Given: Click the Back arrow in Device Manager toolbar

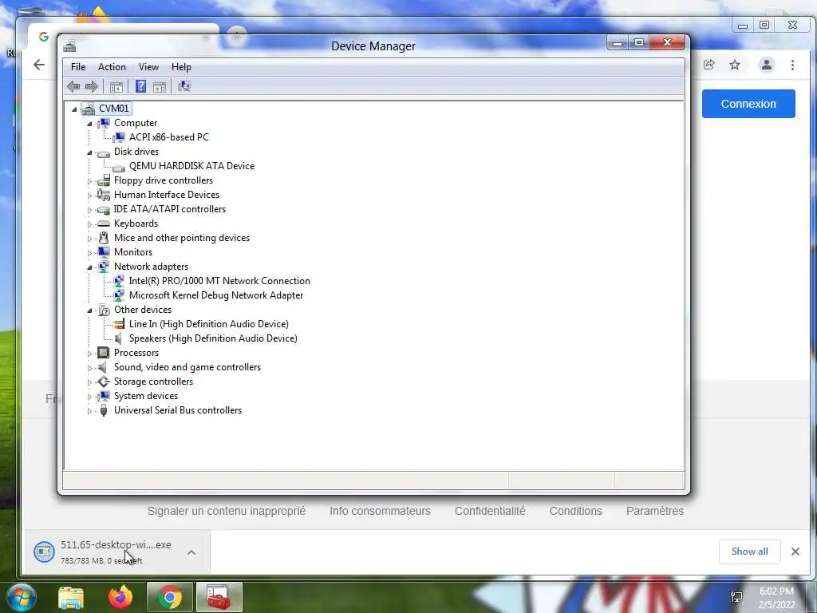Looking at the screenshot, I should point(73,86).
